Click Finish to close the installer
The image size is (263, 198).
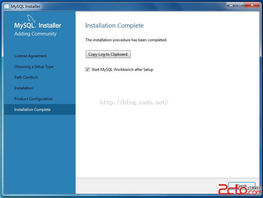(242, 186)
